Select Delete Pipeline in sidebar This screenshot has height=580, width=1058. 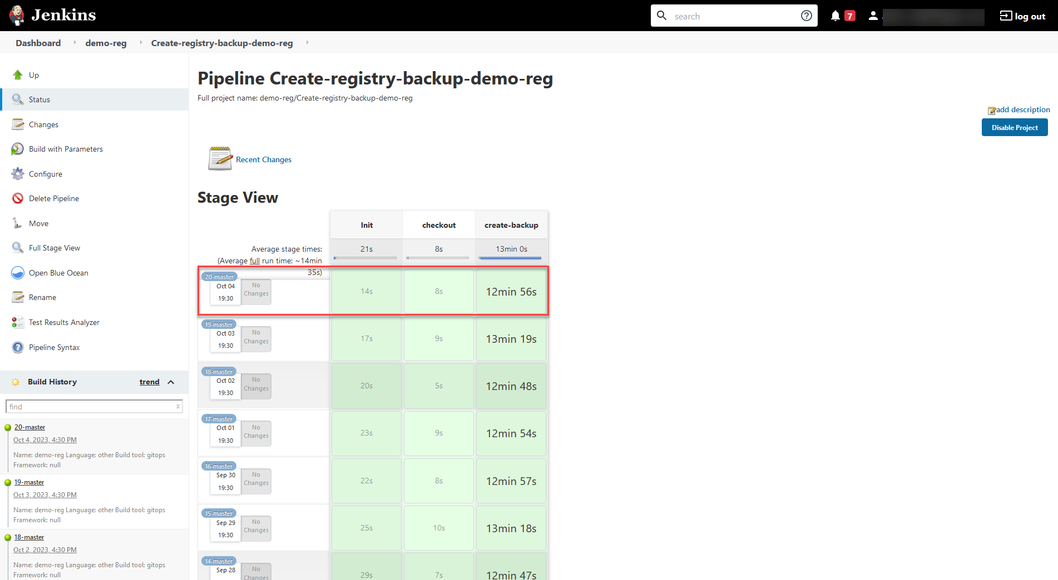(x=54, y=198)
